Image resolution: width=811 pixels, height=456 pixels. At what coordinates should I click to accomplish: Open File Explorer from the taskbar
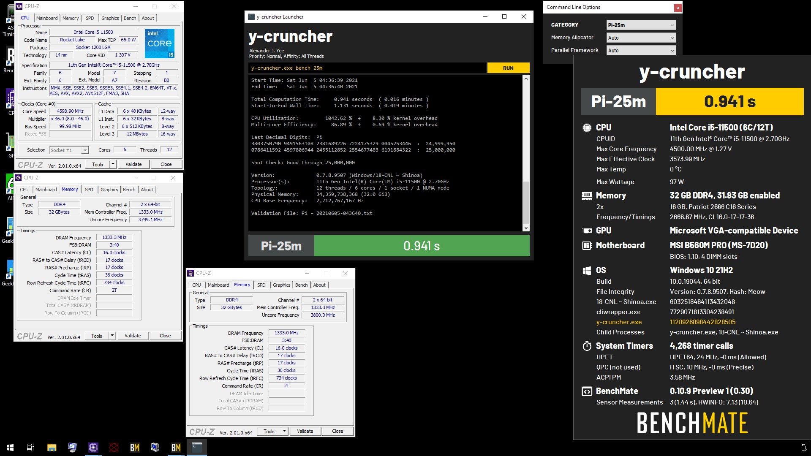pyautogui.click(x=52, y=447)
